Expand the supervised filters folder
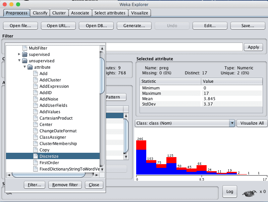Viewport: 268px width, 202px height. (x=19, y=54)
